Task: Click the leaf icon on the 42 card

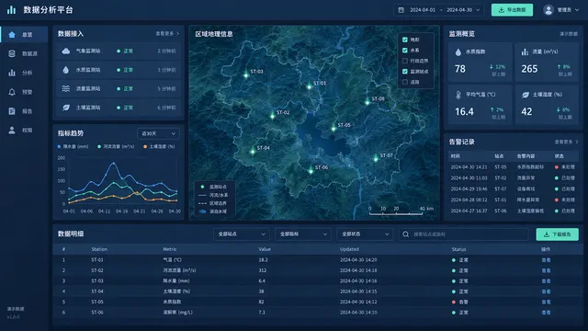Action: pyautogui.click(x=526, y=95)
